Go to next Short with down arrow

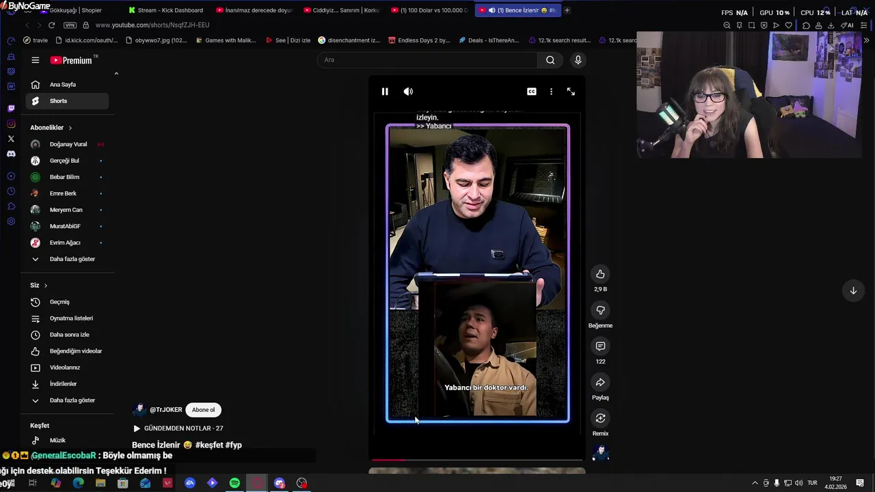pyautogui.click(x=853, y=290)
